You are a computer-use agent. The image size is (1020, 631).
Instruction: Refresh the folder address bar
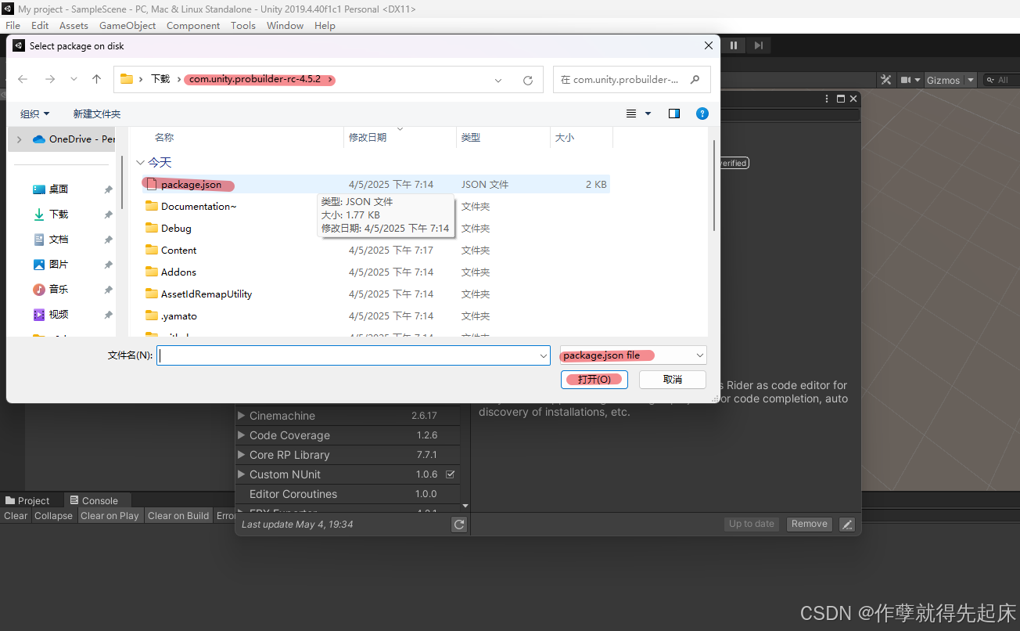[x=528, y=80]
